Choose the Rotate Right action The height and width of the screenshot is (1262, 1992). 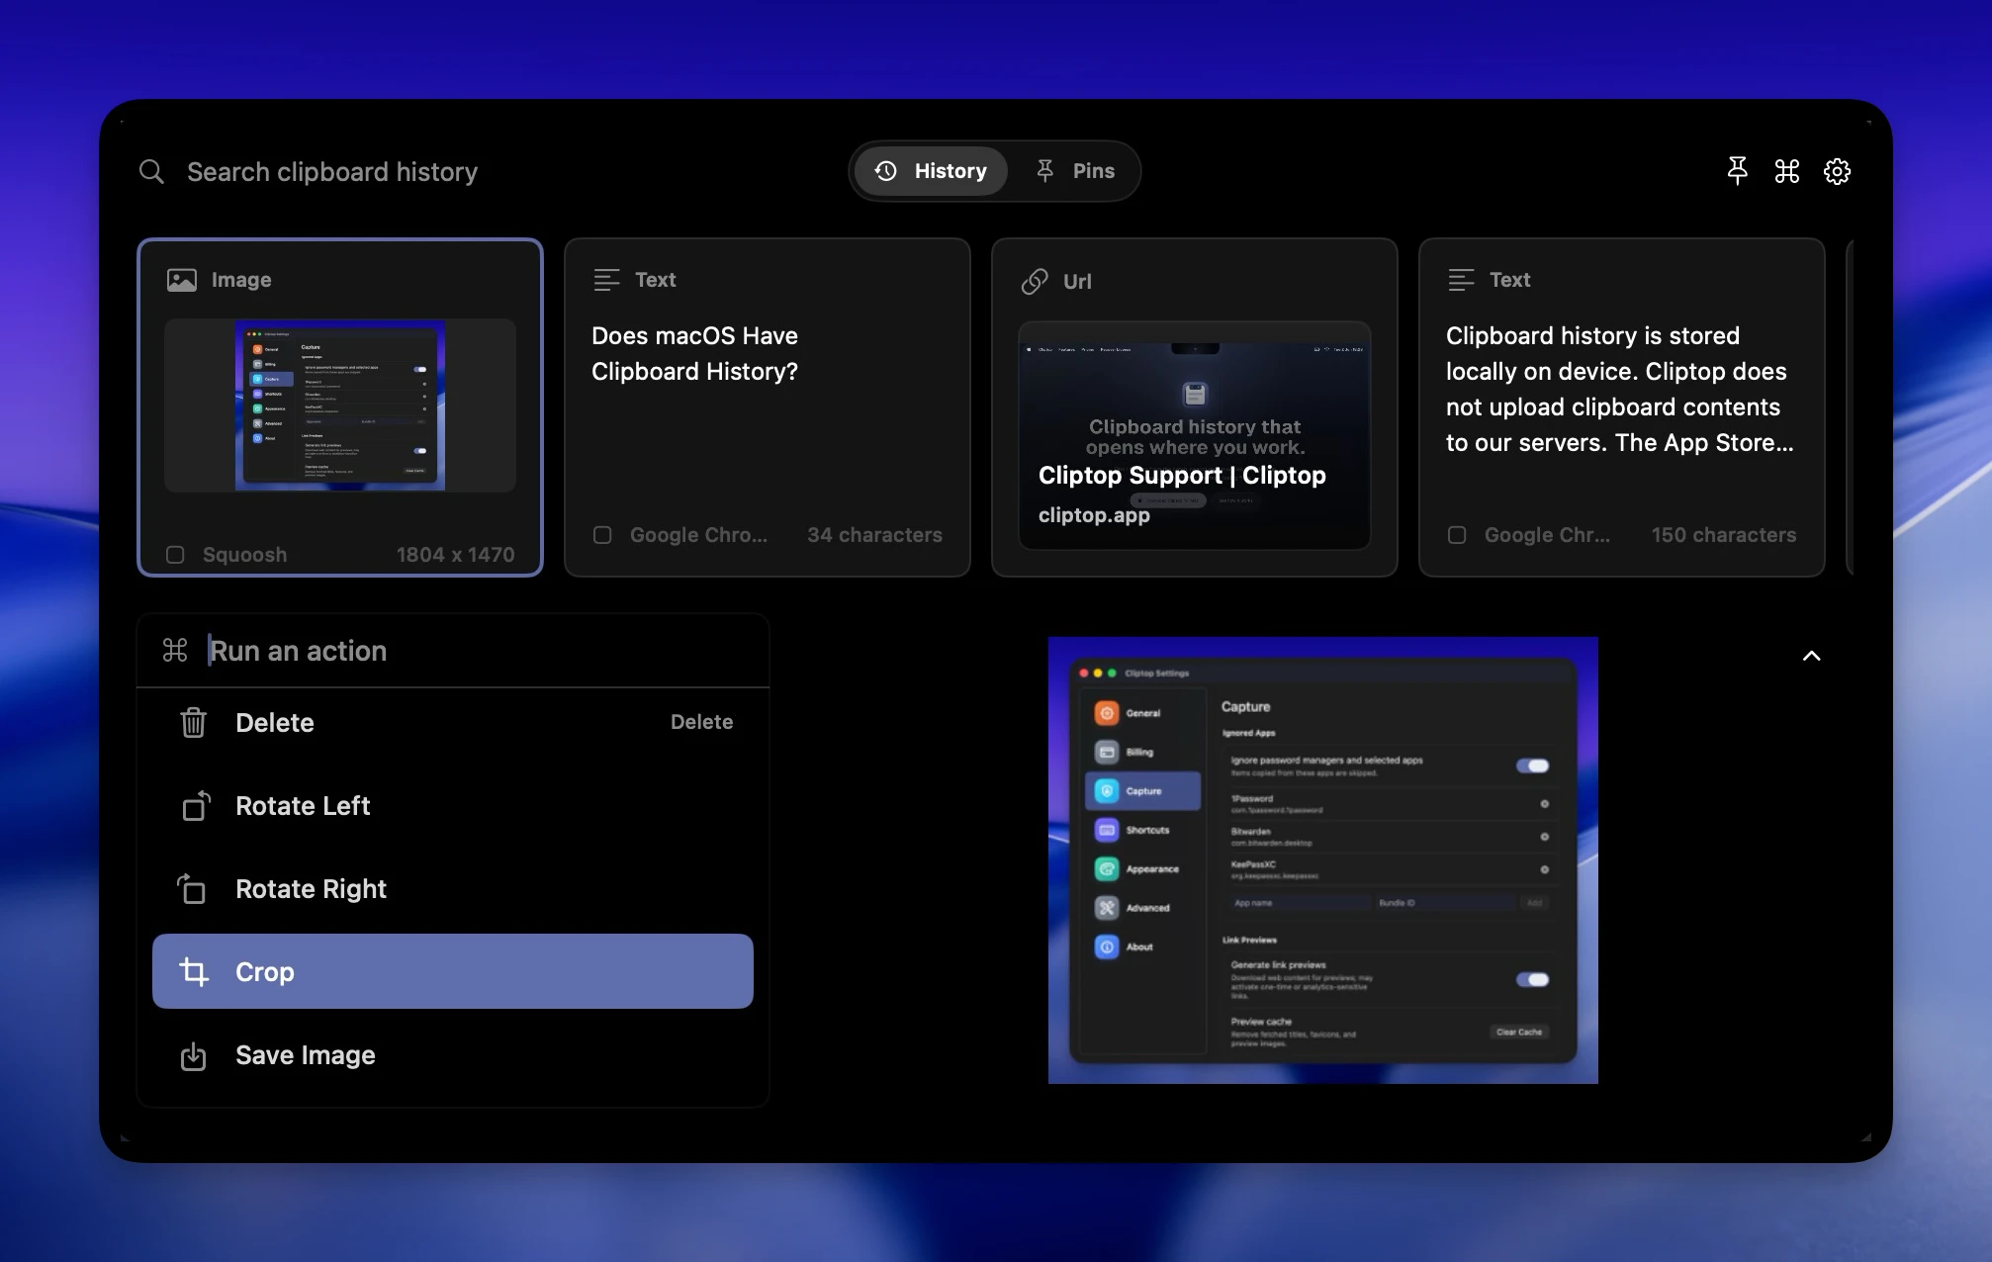453,889
